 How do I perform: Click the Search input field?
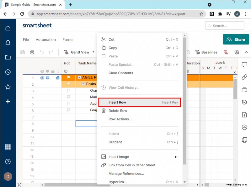[225, 26]
